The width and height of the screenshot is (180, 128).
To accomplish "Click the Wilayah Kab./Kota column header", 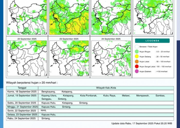I will pyautogui.click(x=106, y=88).
